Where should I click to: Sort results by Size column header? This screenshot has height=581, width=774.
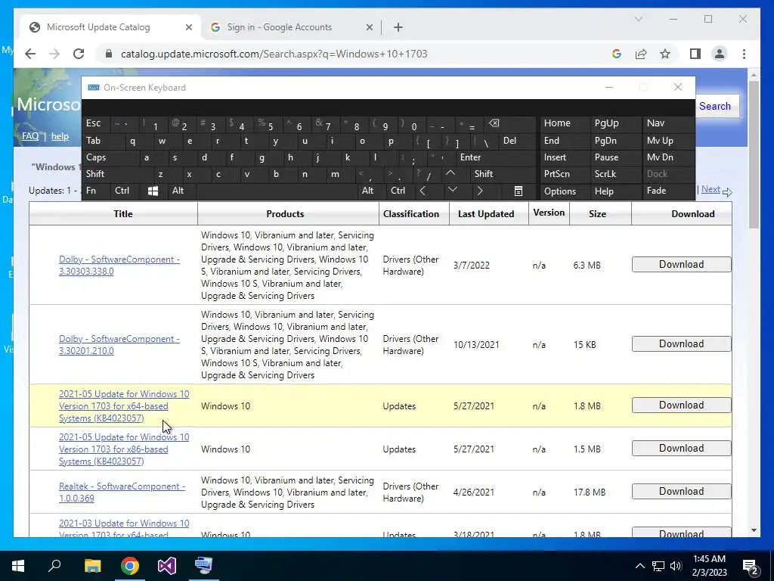(x=597, y=214)
